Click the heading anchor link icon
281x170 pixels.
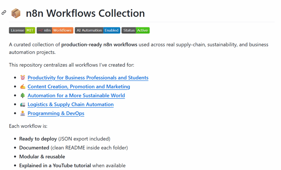[4, 13]
